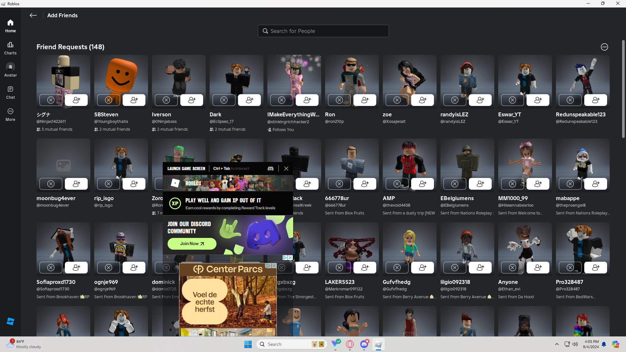
Task: Click the Discord icon in launch overlay
Action: pos(271,169)
